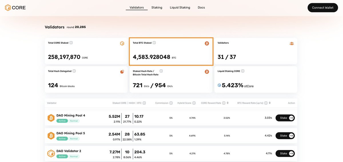The image size is (343, 162).
Task: Click Bitcoin icon in Total BTC Staked card
Action: (x=207, y=43)
